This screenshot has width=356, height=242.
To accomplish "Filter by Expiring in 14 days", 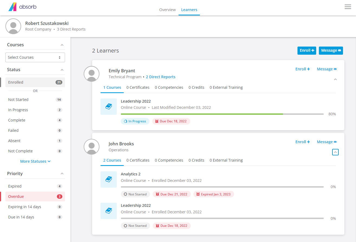I will (35, 207).
